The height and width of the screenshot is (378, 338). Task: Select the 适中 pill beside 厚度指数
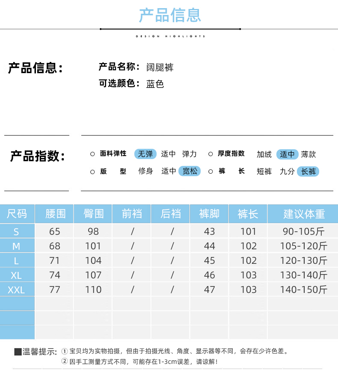pyautogui.click(x=287, y=154)
